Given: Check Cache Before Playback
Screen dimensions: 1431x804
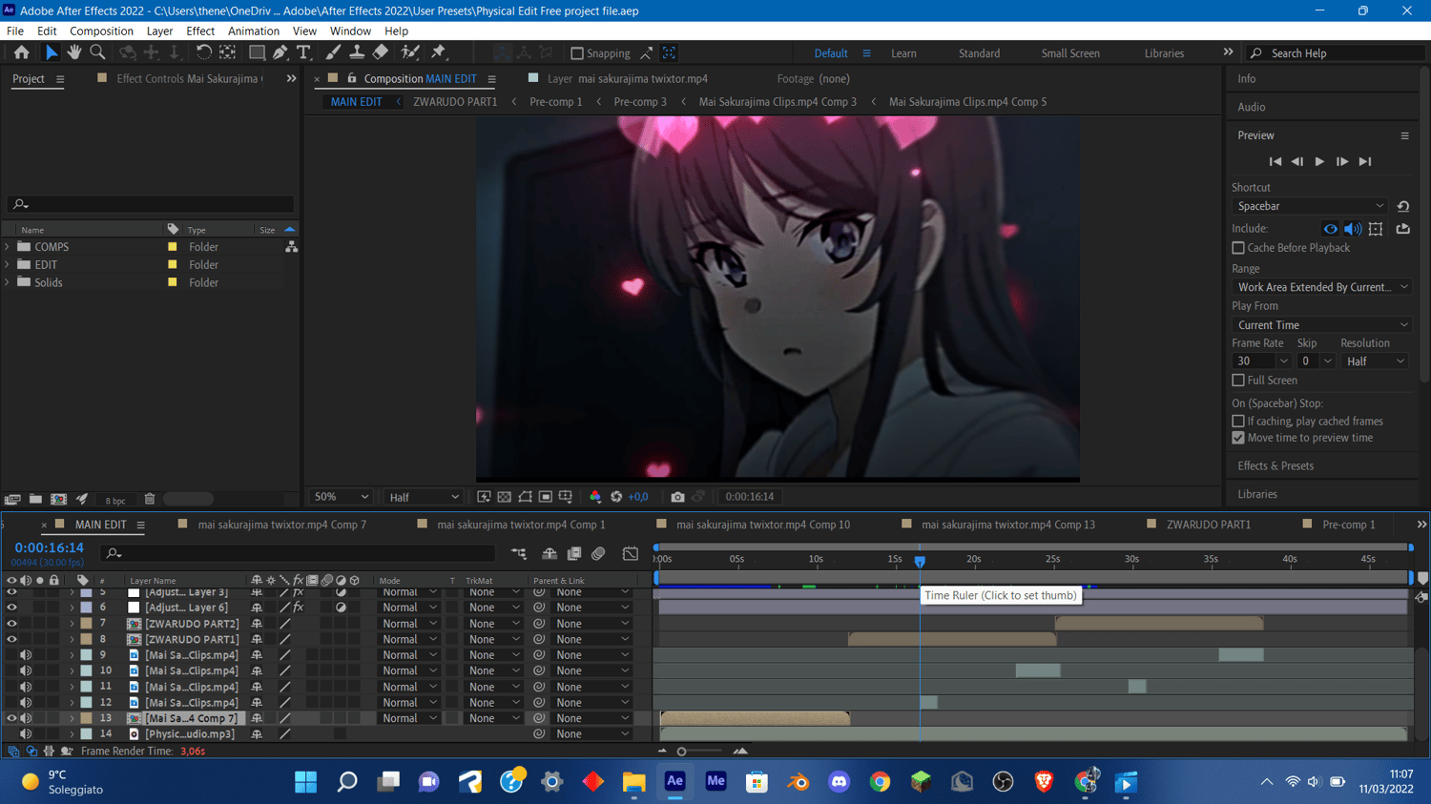Looking at the screenshot, I should click(x=1238, y=248).
